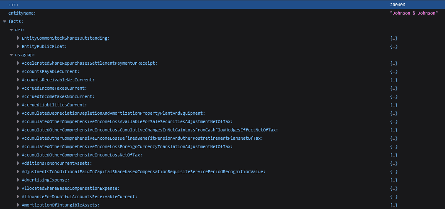Screen dimensions: 445x209
Task: Click {…} value of EntityCommonStockSharesOutstanding
Action: [x=394, y=38]
